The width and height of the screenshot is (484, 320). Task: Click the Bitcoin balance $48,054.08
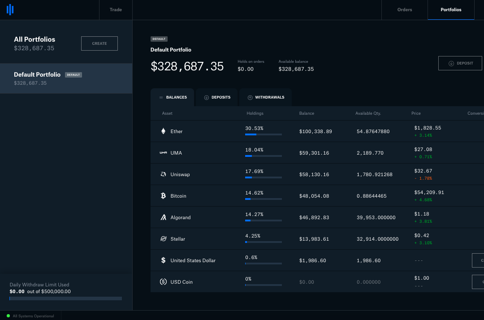pos(314,196)
